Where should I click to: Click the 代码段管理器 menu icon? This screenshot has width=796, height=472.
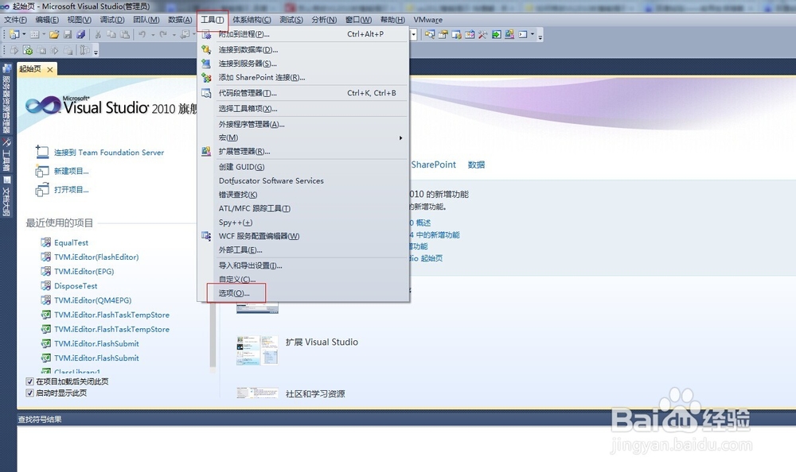[x=206, y=93]
